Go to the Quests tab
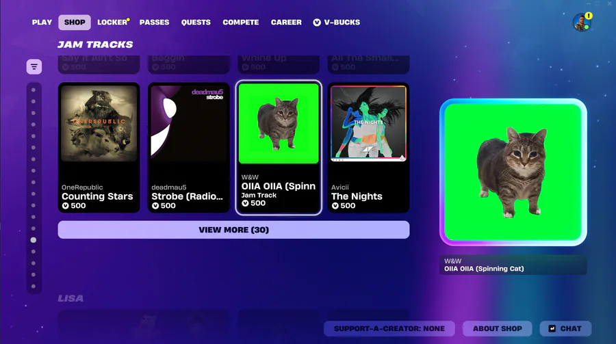Screen dimensions: 616x344 click(196, 23)
